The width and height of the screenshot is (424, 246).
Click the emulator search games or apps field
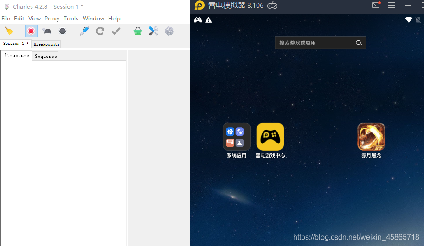pyautogui.click(x=321, y=43)
